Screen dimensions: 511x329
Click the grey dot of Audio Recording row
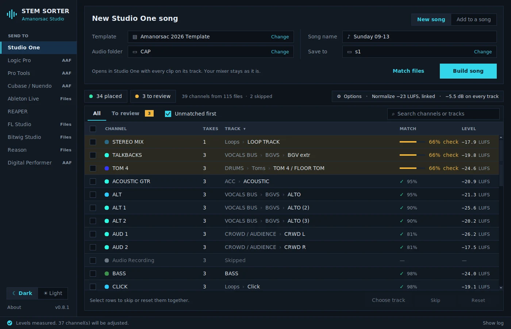point(107,260)
